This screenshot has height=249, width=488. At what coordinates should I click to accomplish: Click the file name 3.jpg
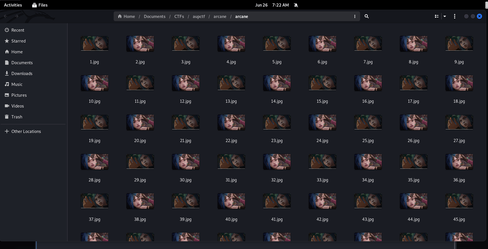click(x=186, y=62)
